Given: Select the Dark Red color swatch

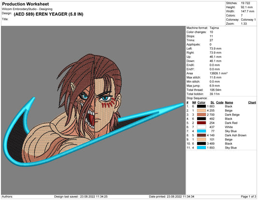Looking at the screenshot, I should pyautogui.click(x=201, y=123).
